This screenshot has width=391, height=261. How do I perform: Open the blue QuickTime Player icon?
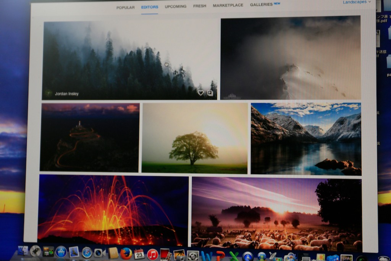pos(248,257)
